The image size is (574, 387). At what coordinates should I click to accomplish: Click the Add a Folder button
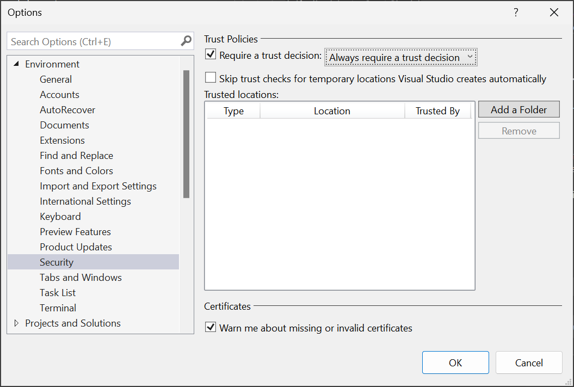[x=518, y=109]
